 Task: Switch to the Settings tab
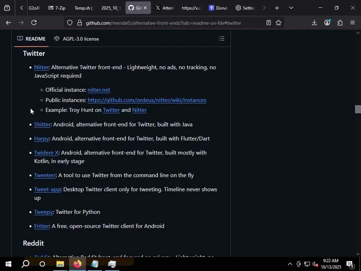point(245,8)
